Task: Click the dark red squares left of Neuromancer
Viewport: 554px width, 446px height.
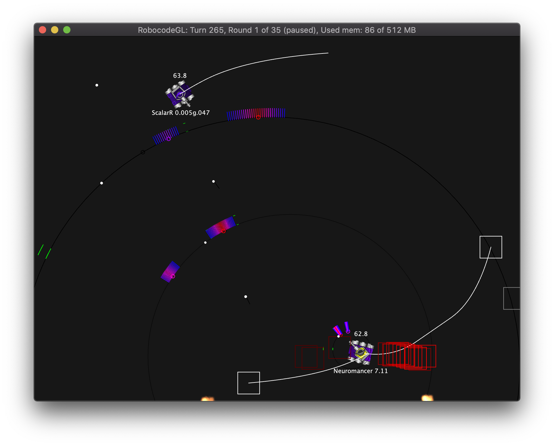Action: click(x=309, y=357)
